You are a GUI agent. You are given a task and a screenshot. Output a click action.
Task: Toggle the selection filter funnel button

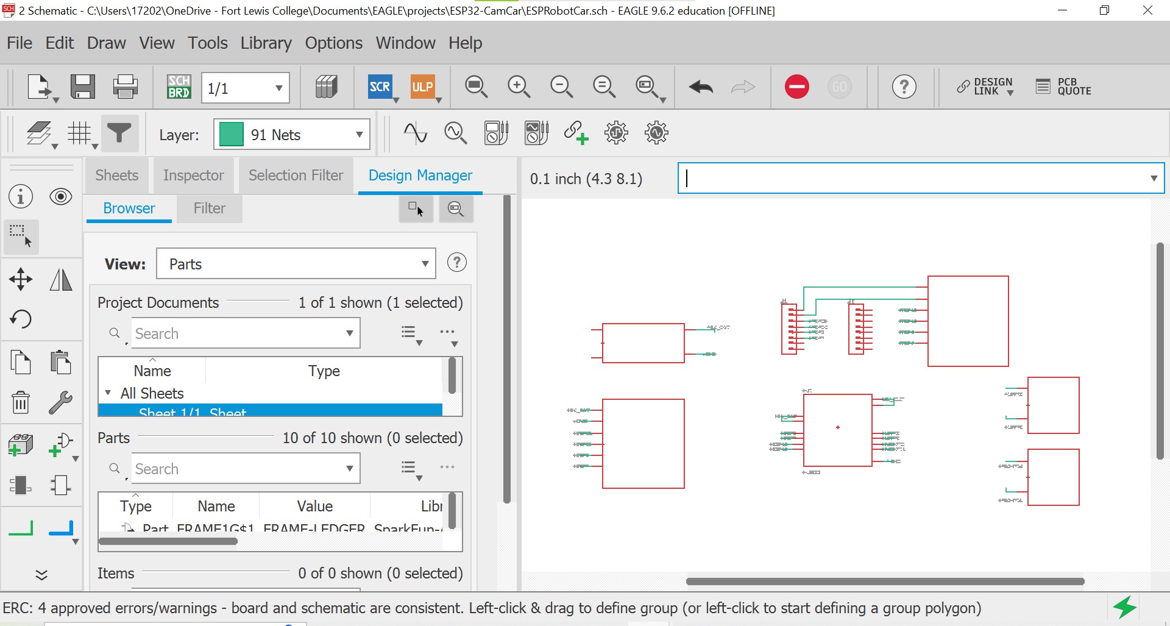tap(119, 133)
